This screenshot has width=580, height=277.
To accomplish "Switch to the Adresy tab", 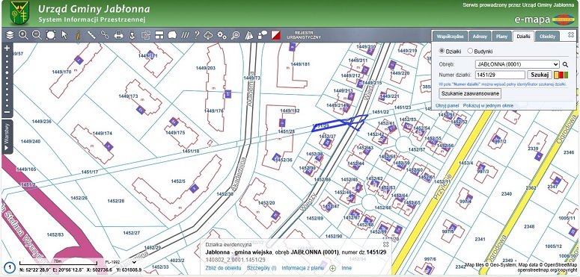I will tap(480, 37).
